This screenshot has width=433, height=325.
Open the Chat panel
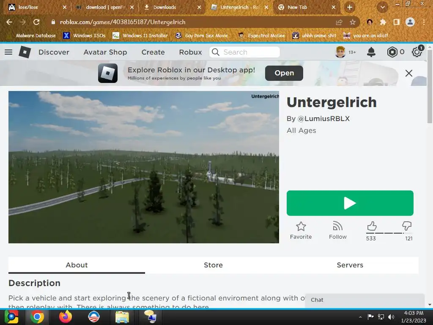[x=364, y=300]
